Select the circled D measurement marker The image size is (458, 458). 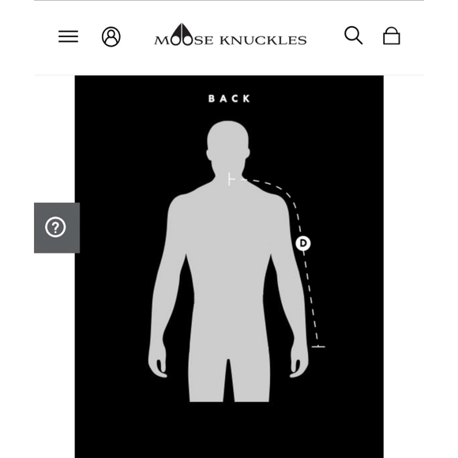point(303,243)
